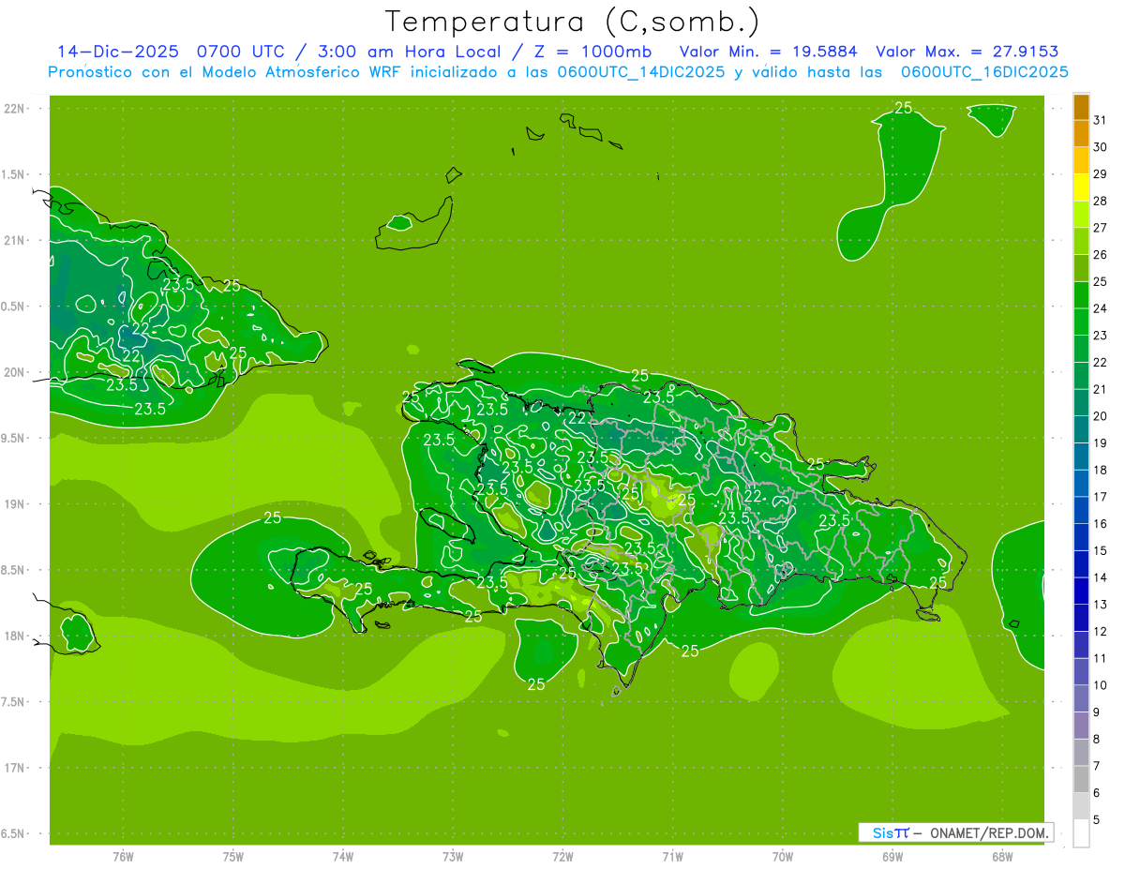Click the 76W longitude axis label
The image size is (1125, 869).
click(123, 857)
